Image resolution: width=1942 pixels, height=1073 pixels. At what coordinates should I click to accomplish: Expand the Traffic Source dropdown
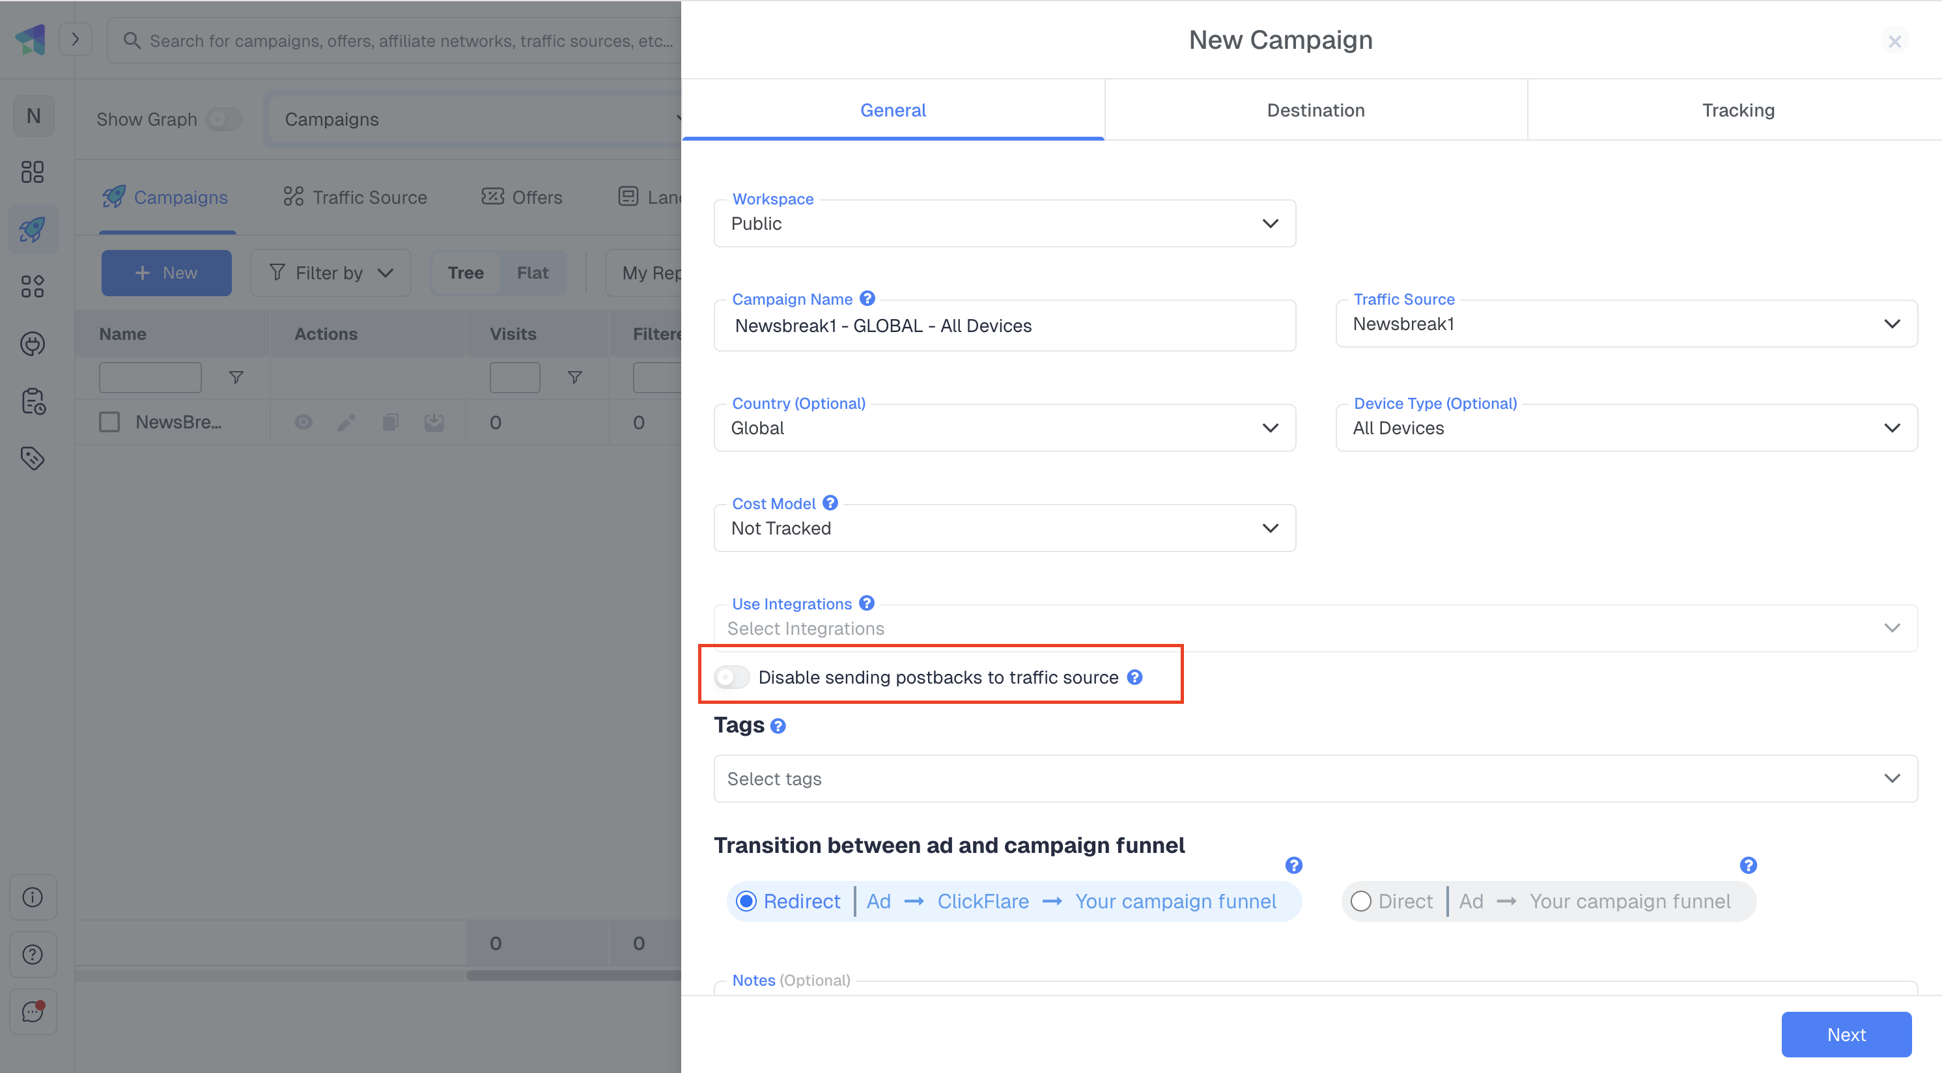1626,324
